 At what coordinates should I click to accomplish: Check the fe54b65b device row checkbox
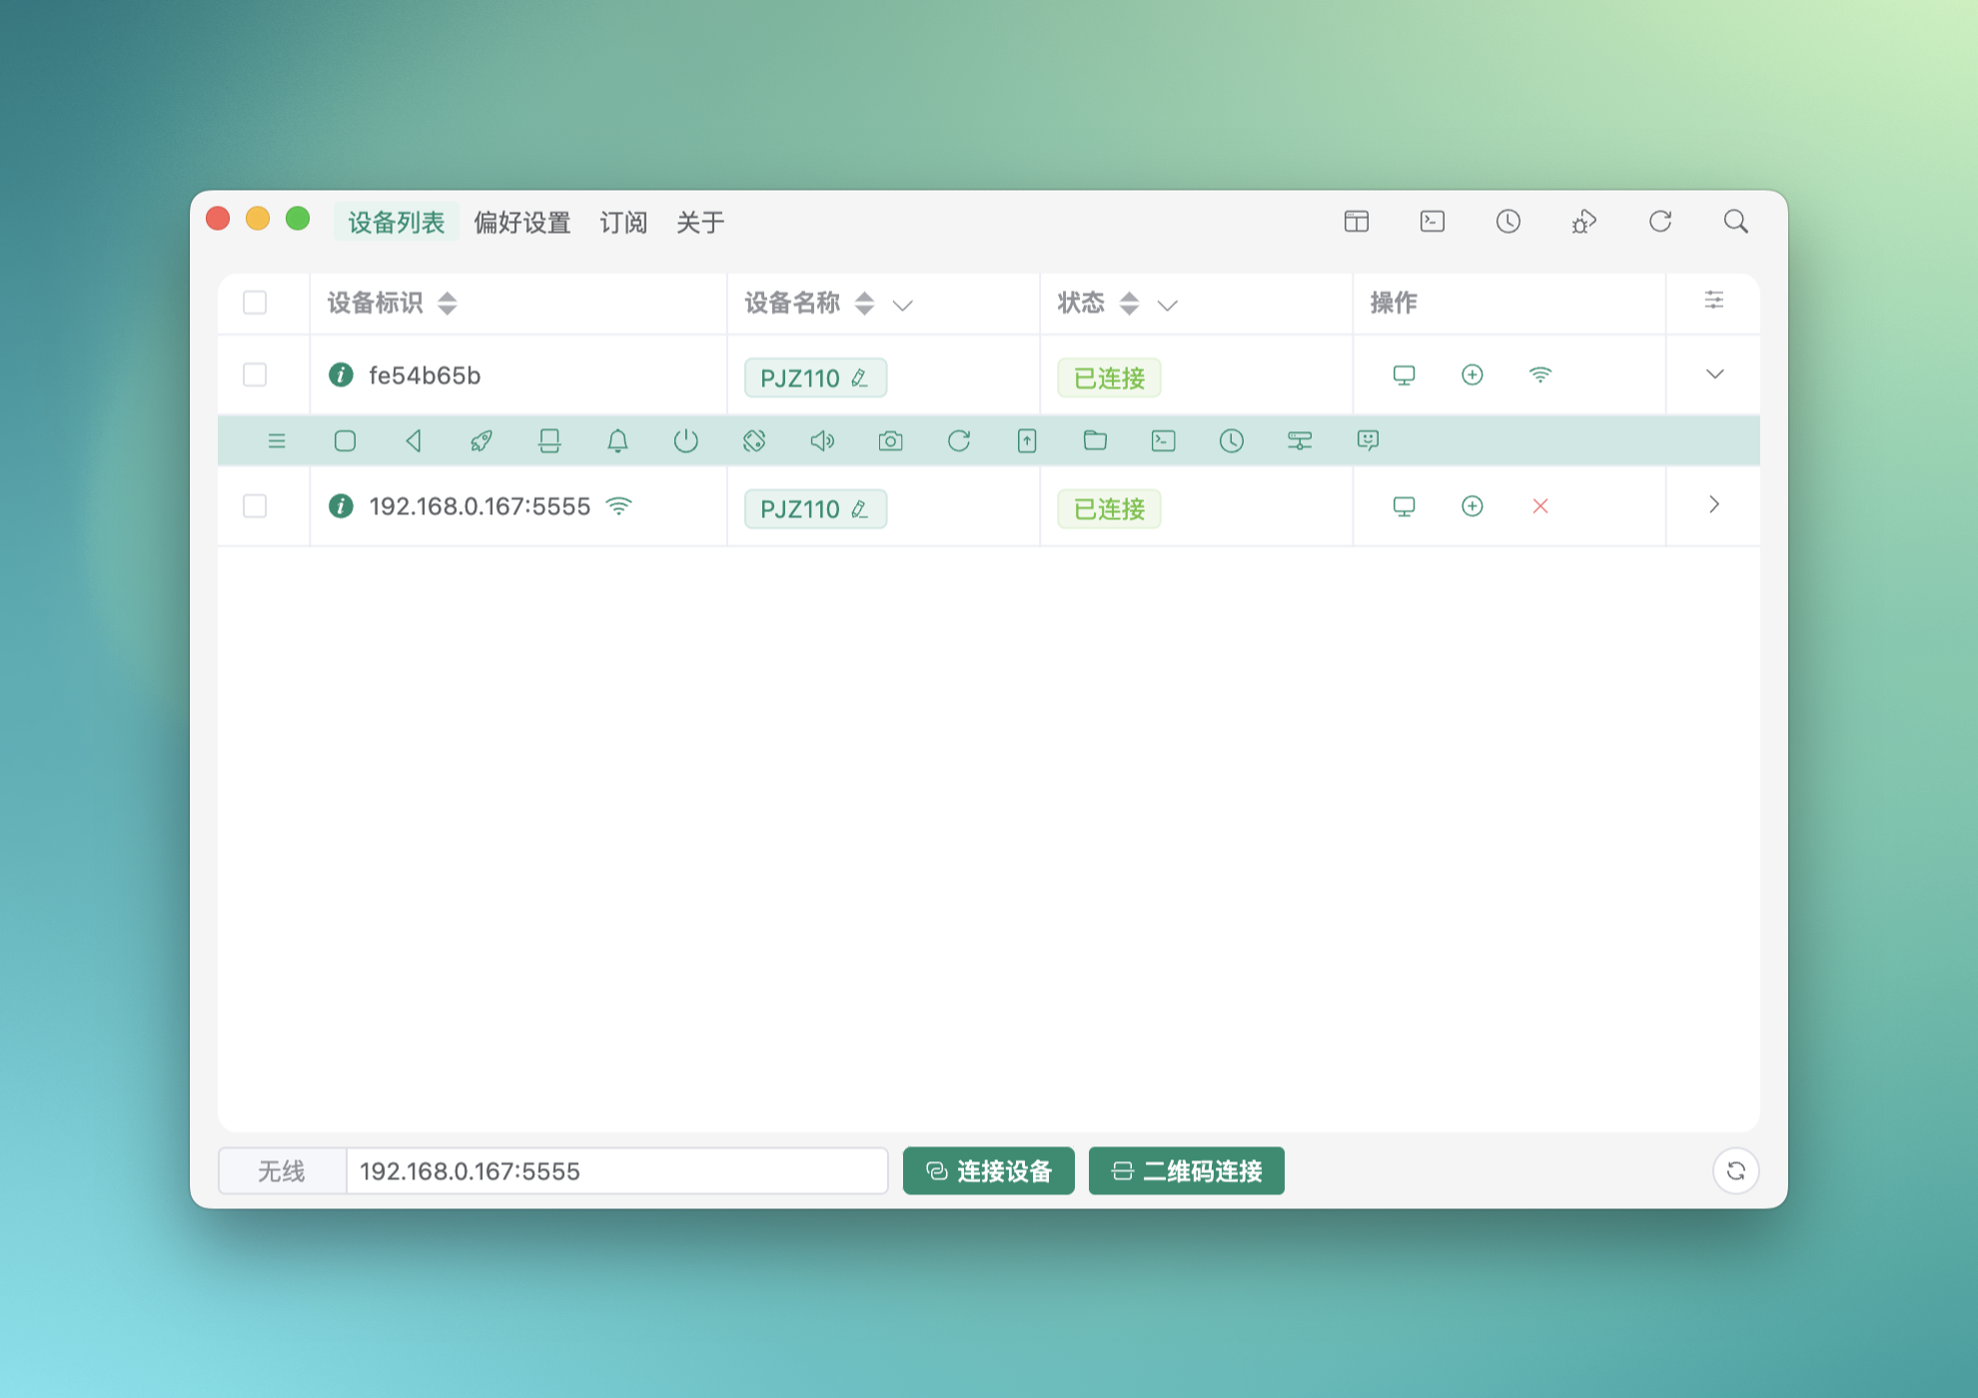(255, 375)
